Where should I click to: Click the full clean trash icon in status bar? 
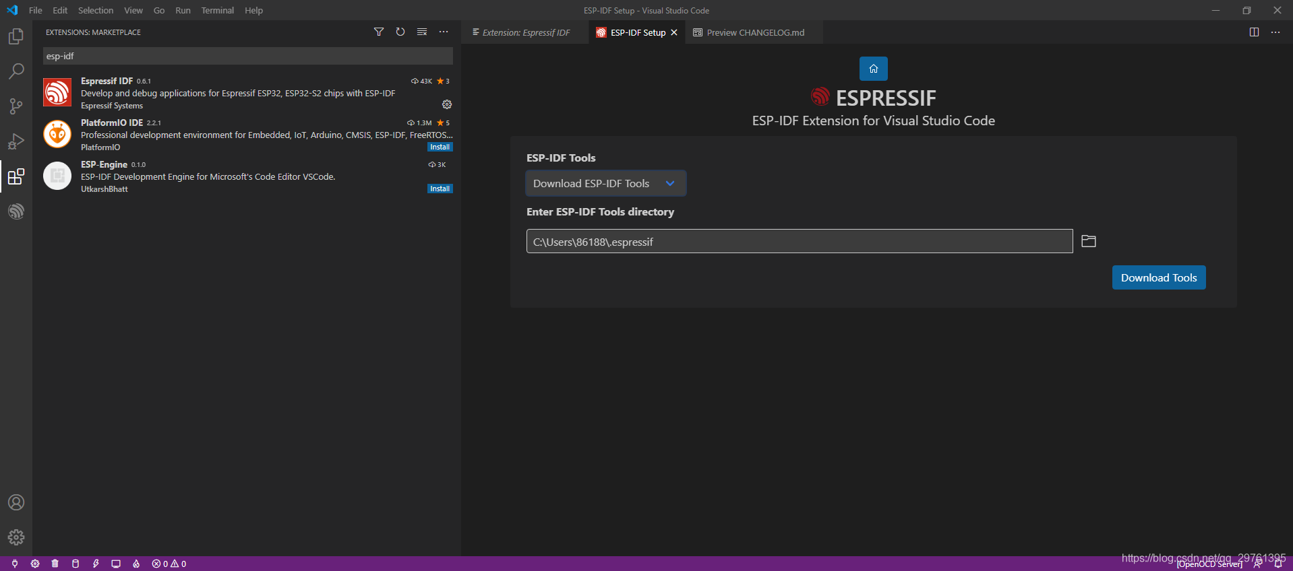(55, 564)
